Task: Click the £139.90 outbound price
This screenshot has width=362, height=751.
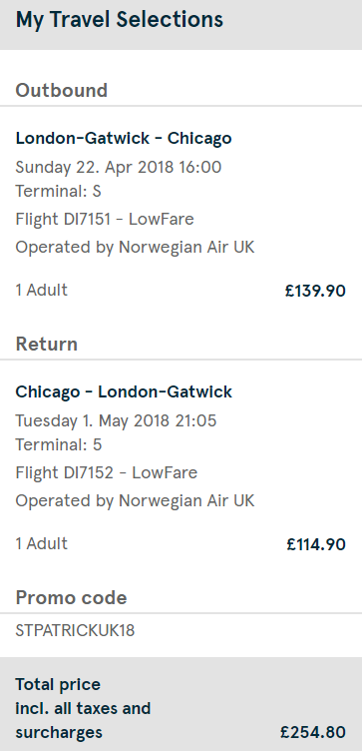Action: 315,291
